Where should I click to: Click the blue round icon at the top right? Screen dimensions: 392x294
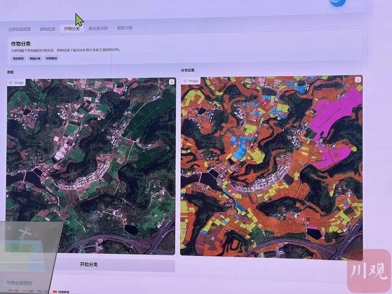338,2
